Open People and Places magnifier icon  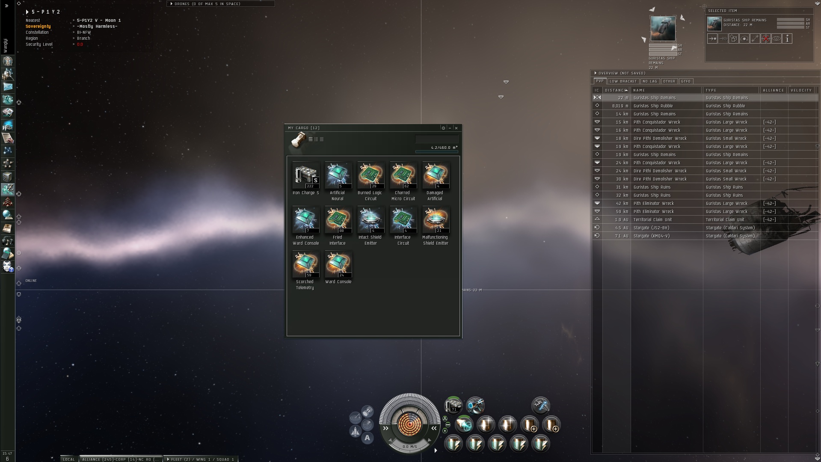click(8, 74)
